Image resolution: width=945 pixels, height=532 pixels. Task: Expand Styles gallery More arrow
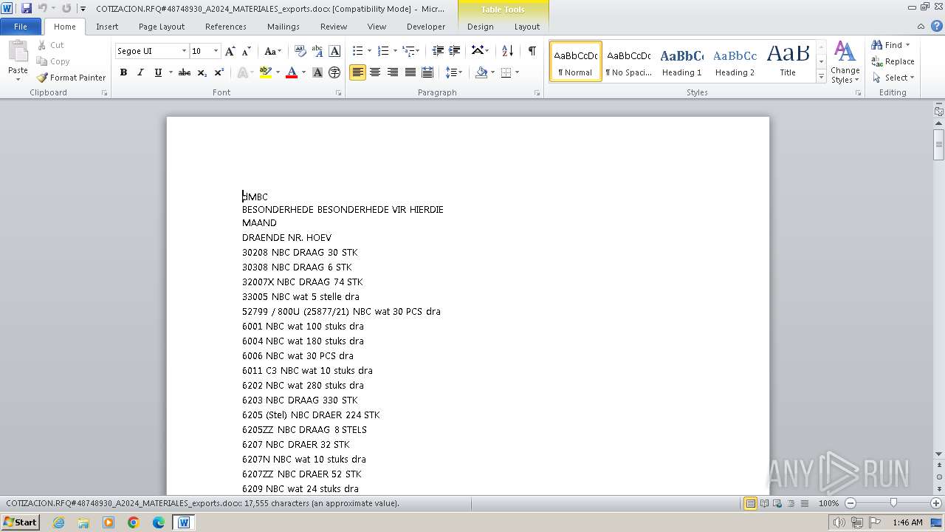pos(821,77)
